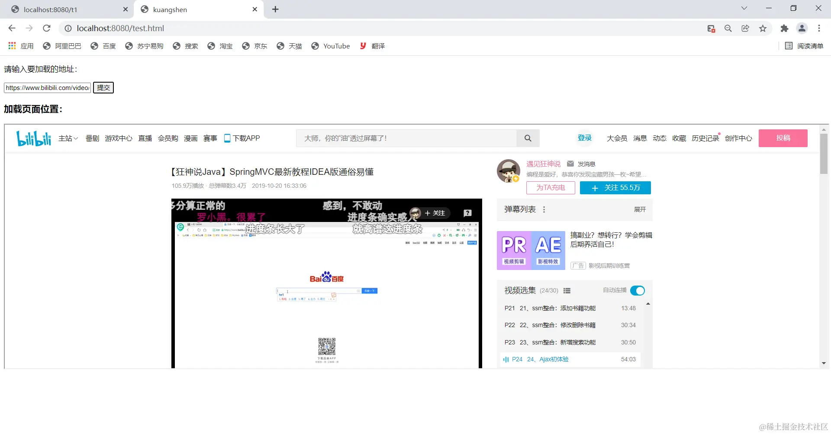
Task: Open the Chrome profile avatar icon
Action: [802, 29]
